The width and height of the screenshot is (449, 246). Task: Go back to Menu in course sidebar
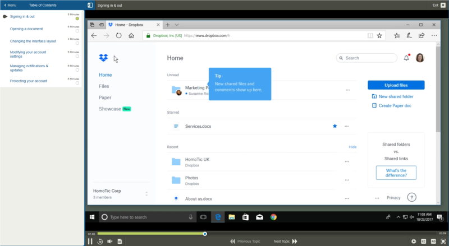point(10,5)
